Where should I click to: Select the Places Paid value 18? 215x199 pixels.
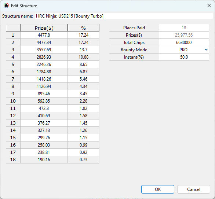pyautogui.click(x=184, y=28)
